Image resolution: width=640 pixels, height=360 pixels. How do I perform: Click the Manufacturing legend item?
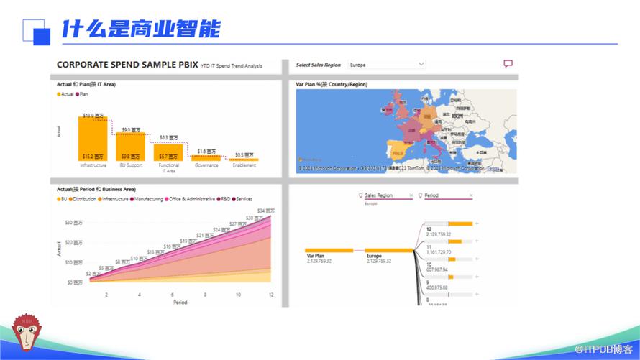(147, 199)
